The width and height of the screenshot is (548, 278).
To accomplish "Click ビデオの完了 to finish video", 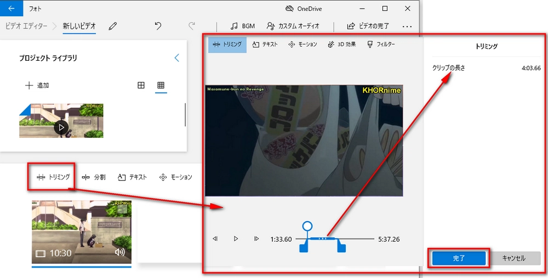I will click(x=368, y=26).
